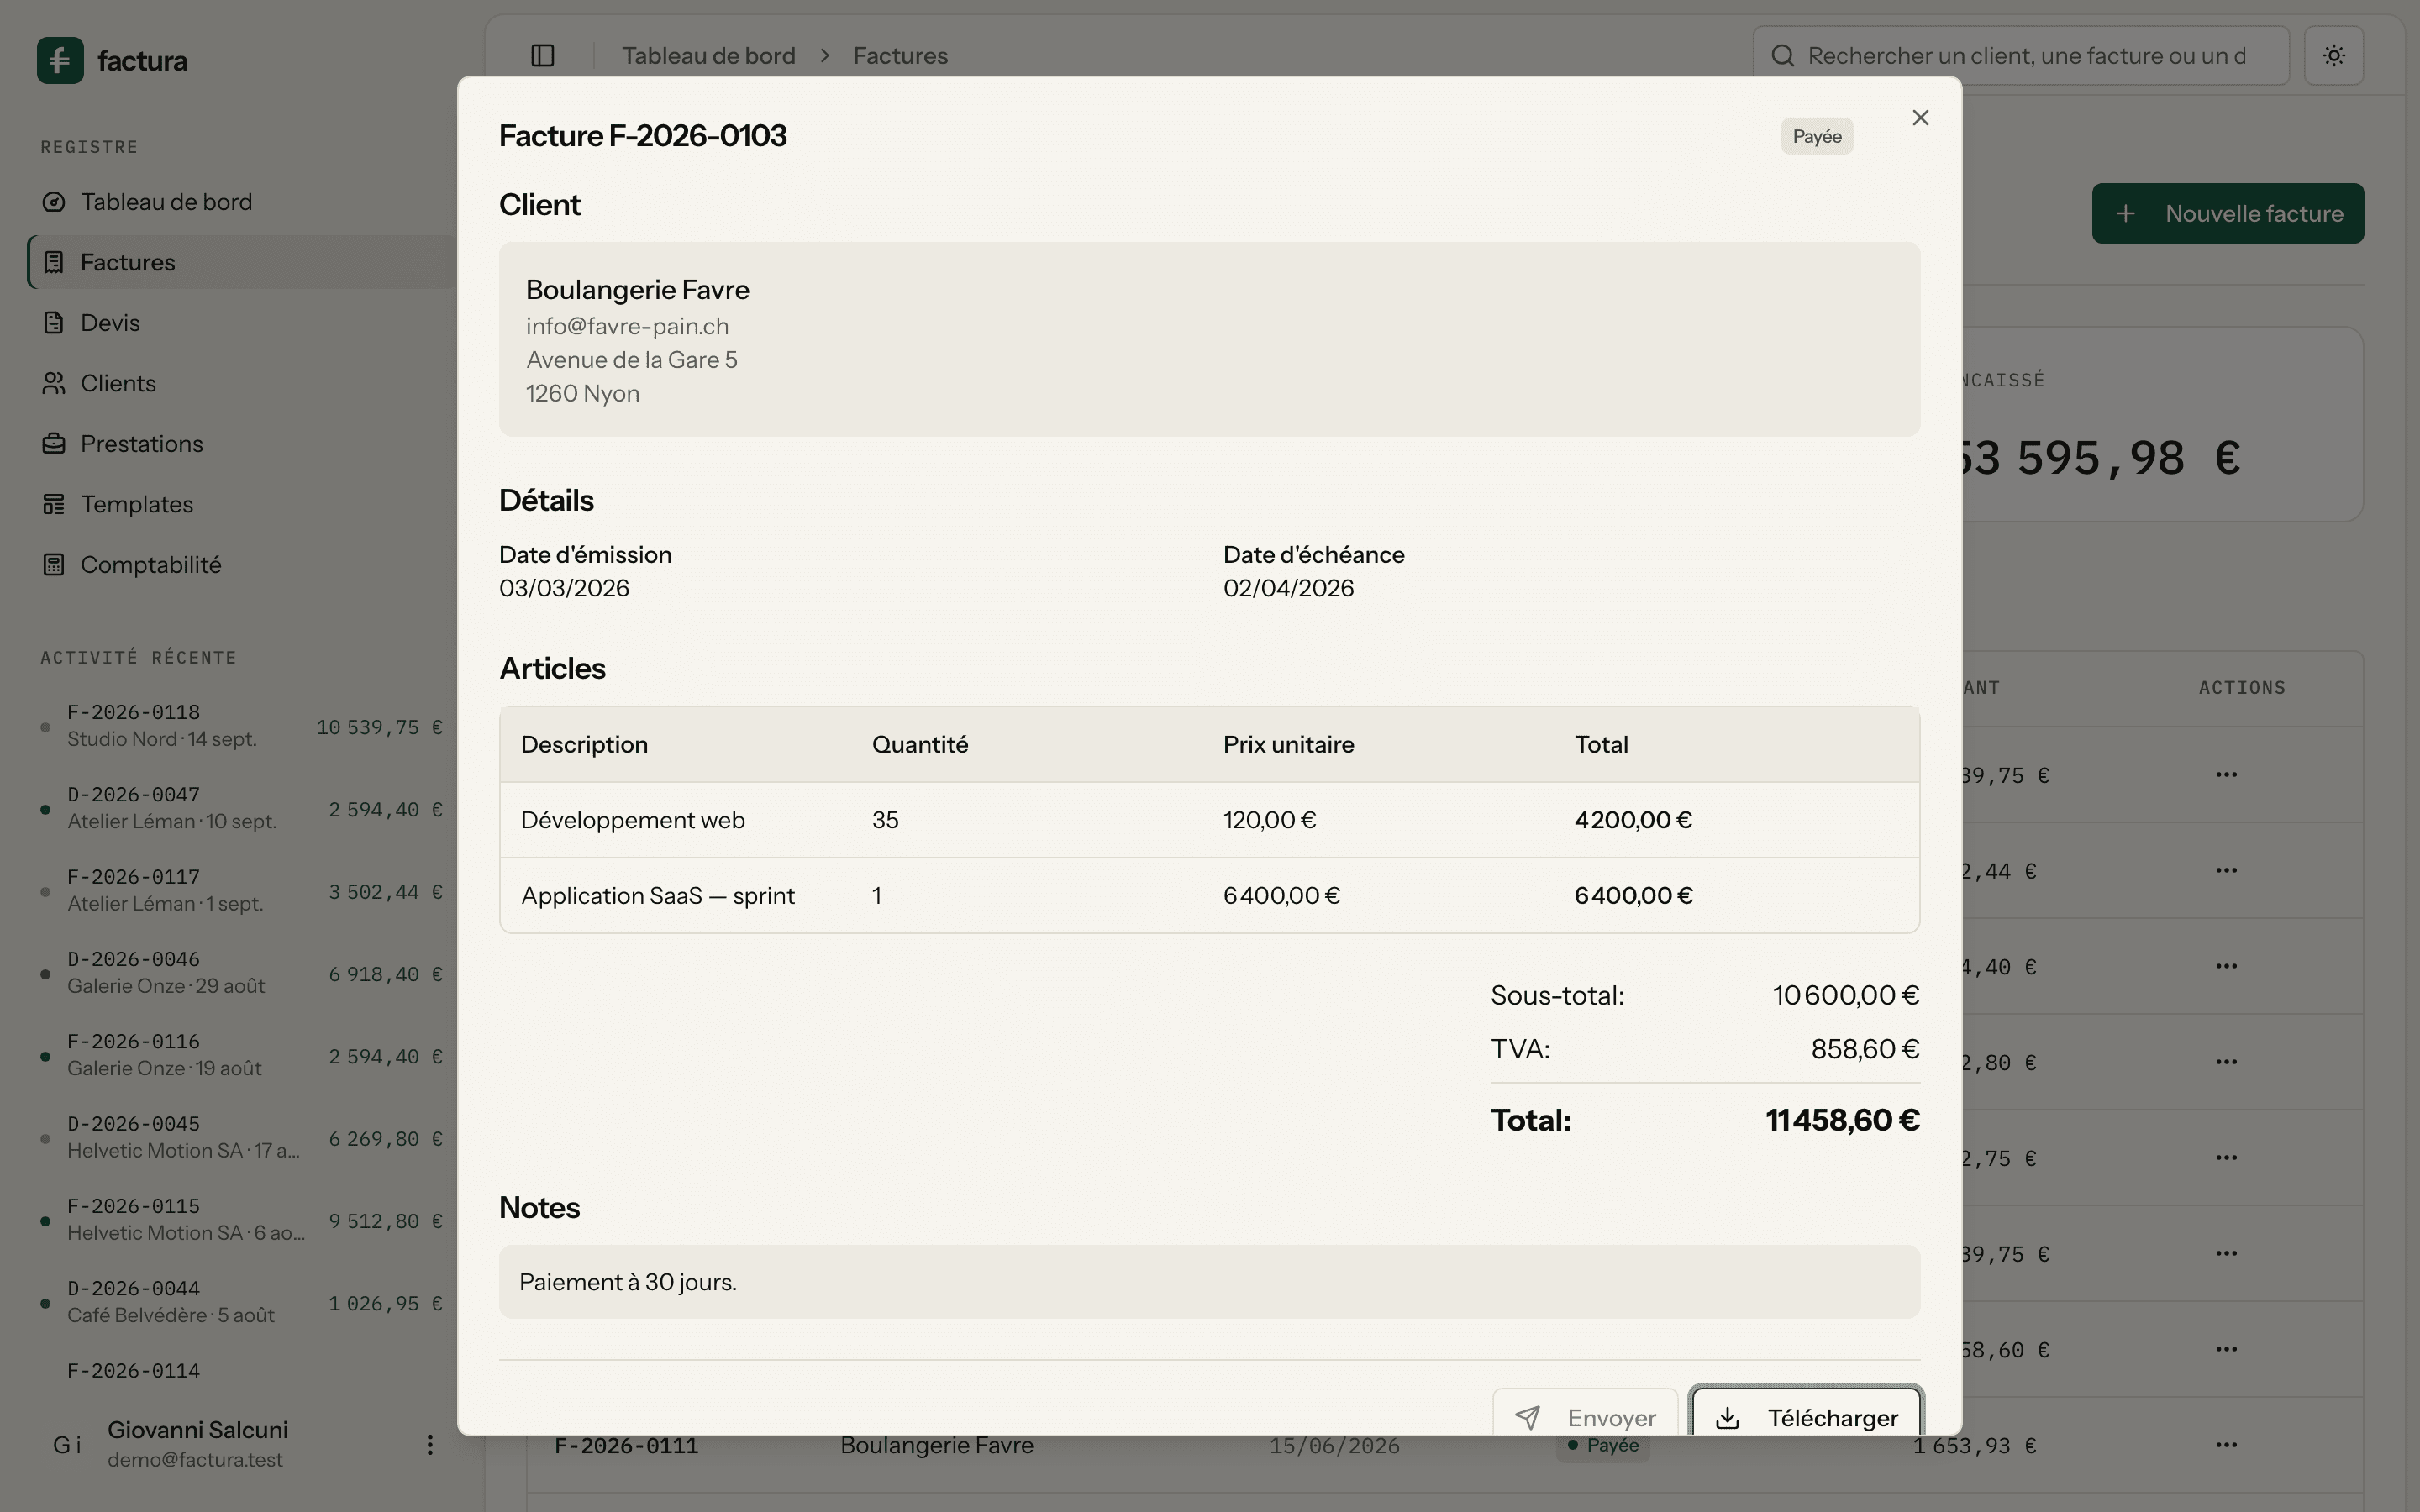Switch theme with the sun icon
Viewport: 2420px width, 1512px height.
click(2334, 56)
